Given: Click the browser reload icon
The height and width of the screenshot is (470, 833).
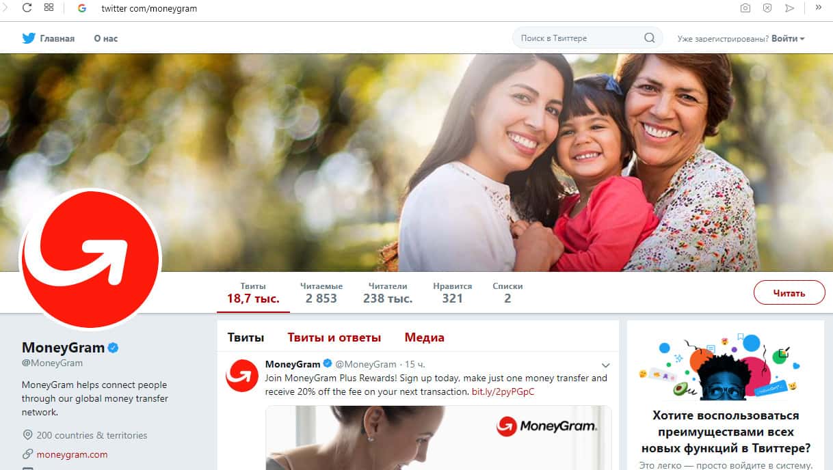Looking at the screenshot, I should pos(27,8).
